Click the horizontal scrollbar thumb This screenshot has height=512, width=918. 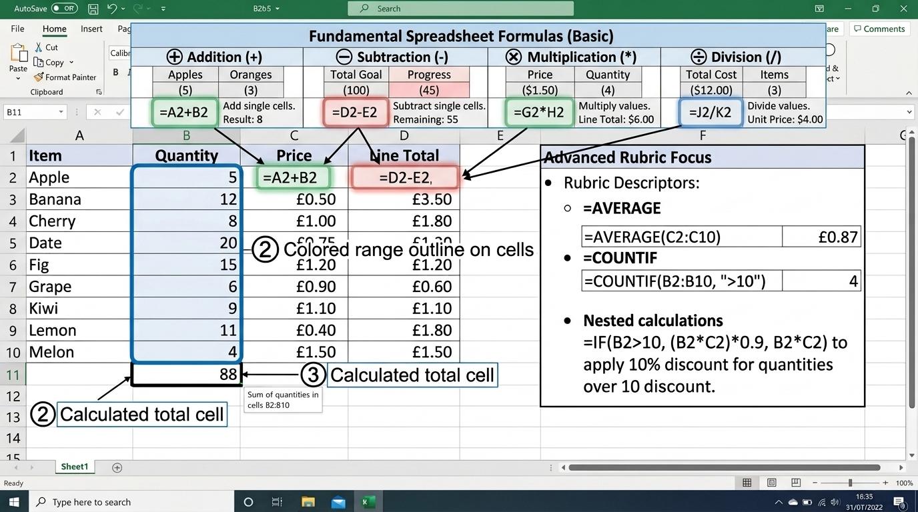(x=723, y=467)
